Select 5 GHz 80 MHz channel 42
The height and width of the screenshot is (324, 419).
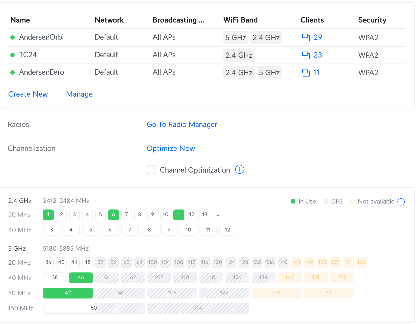tap(68, 293)
